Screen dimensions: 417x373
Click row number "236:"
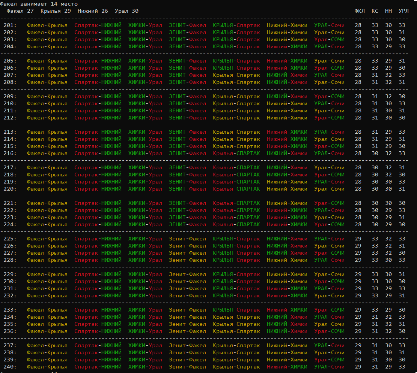click(x=10, y=331)
